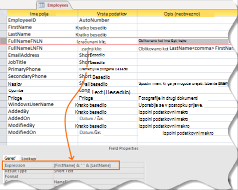Click 'Datum / čas' data type of AddedOn
This screenshot has height=190, width=238.
[x=107, y=119]
